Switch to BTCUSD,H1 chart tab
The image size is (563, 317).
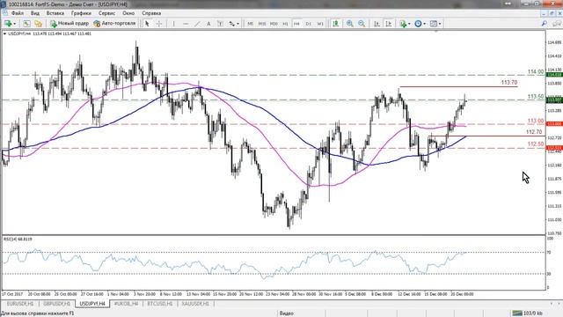(160, 304)
